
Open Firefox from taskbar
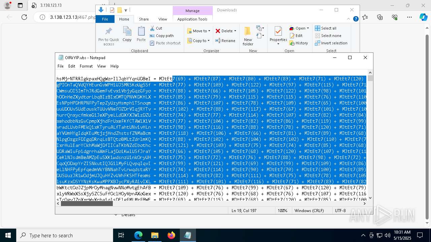171,235
